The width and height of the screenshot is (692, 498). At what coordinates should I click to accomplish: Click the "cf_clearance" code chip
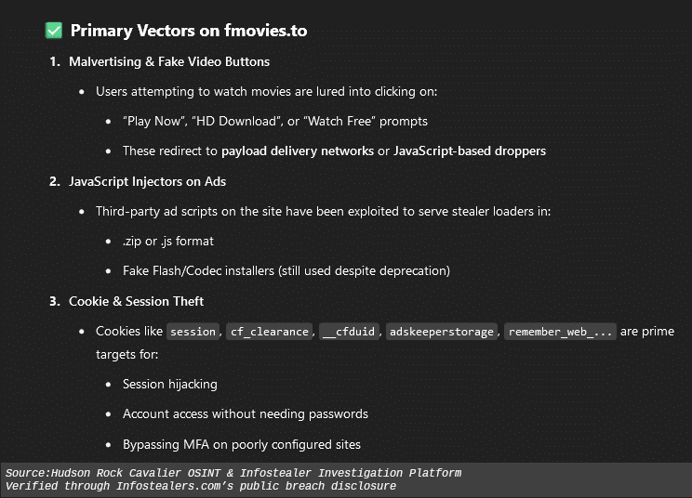pos(267,332)
